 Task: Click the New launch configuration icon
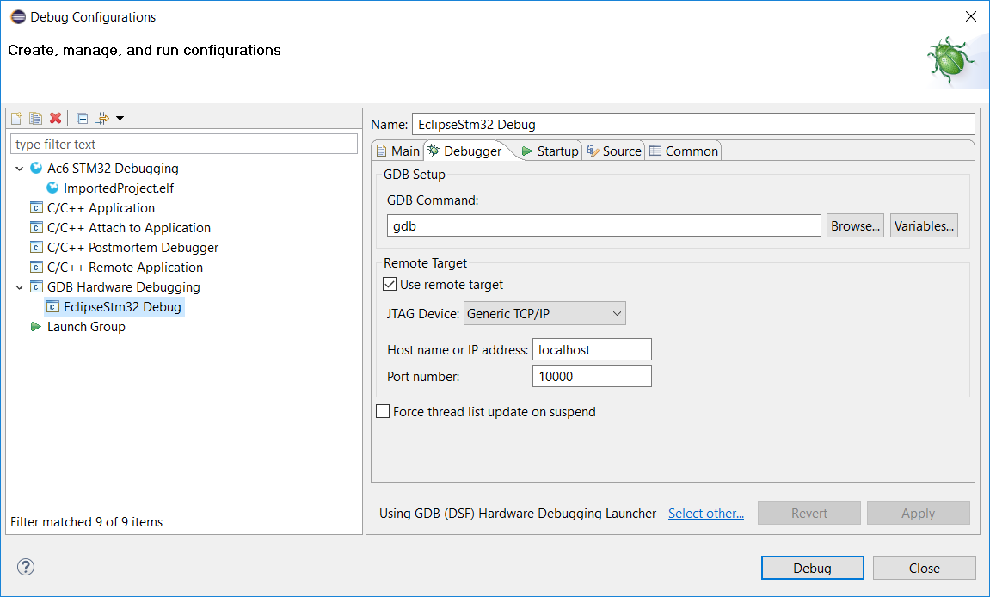pos(16,118)
